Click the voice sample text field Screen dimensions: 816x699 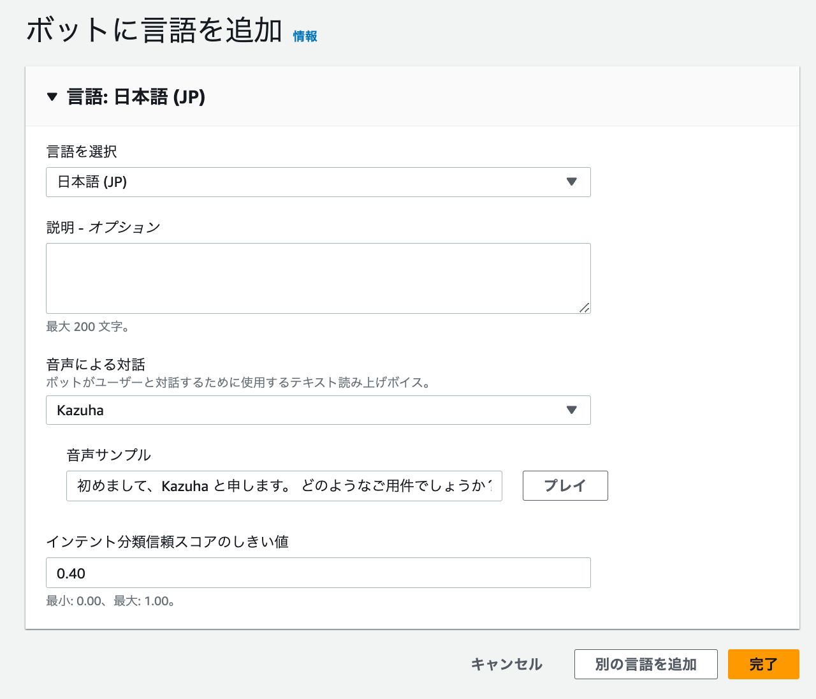click(x=284, y=485)
